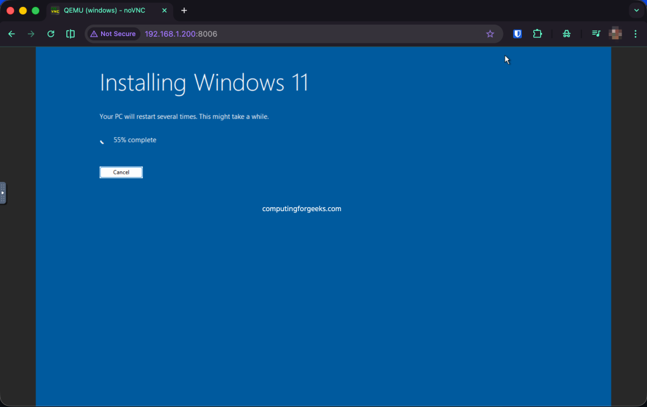Open the Bitwarden extension
The height and width of the screenshot is (407, 647).
pos(517,33)
